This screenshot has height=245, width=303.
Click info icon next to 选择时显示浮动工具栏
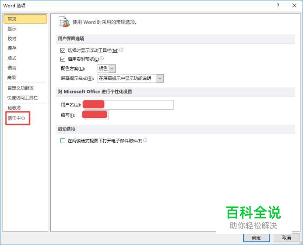pos(121,50)
